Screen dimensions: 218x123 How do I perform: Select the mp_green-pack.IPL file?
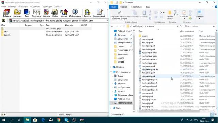[x=150, y=69]
